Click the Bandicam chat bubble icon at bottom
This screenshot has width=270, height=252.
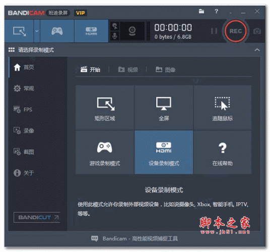pos(95,238)
